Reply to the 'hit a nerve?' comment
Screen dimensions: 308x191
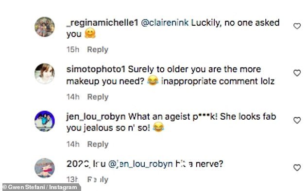98,180
